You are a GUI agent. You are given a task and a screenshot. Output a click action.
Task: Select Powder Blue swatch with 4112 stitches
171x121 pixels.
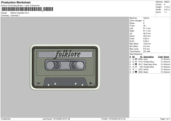(x=136, y=62)
